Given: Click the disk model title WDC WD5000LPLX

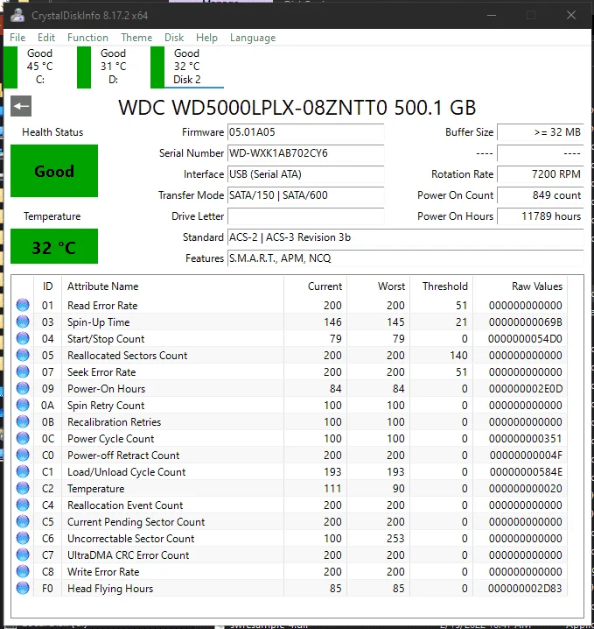Looking at the screenshot, I should [x=297, y=108].
